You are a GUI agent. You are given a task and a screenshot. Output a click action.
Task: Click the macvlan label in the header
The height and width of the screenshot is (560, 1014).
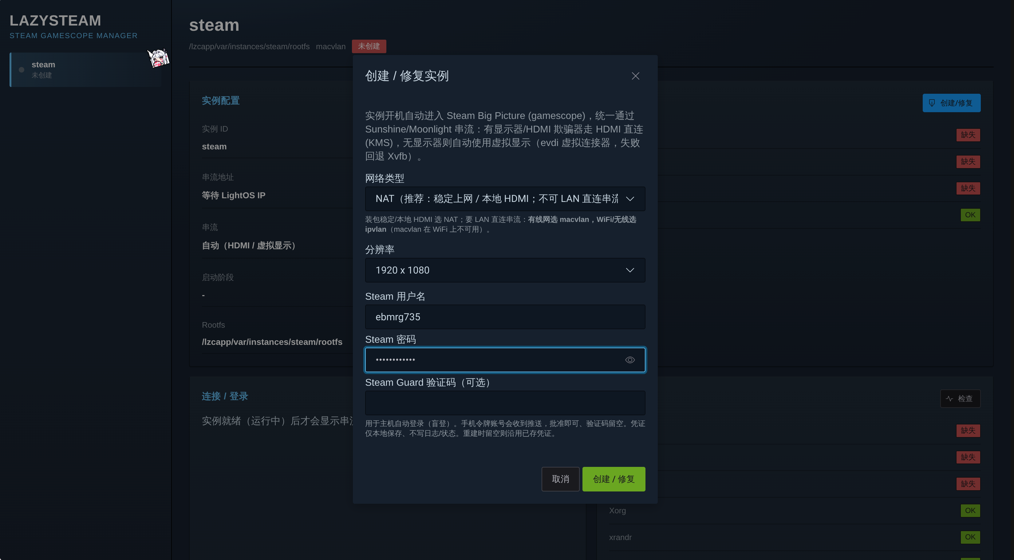coord(331,46)
